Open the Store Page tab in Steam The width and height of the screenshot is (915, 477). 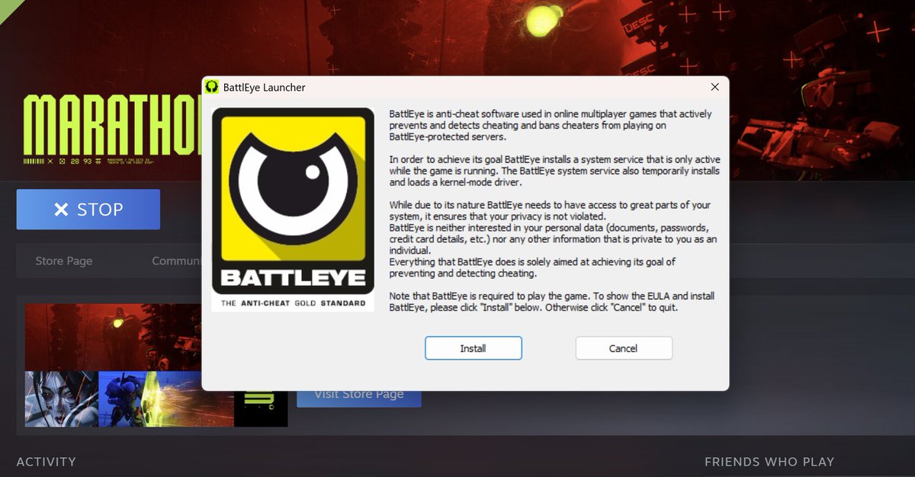coord(64,261)
